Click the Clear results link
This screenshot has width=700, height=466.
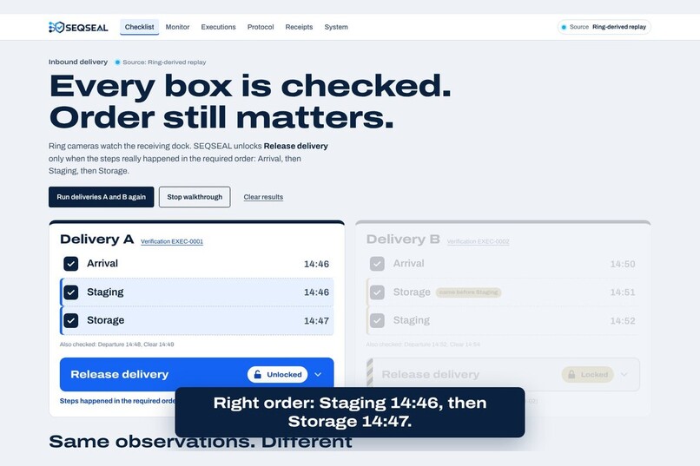pos(263,197)
